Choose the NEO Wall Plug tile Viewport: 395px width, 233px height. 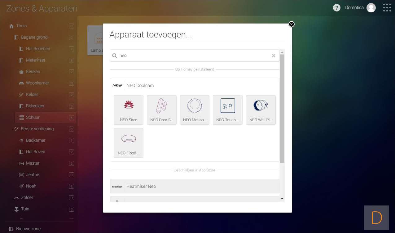coord(261,110)
